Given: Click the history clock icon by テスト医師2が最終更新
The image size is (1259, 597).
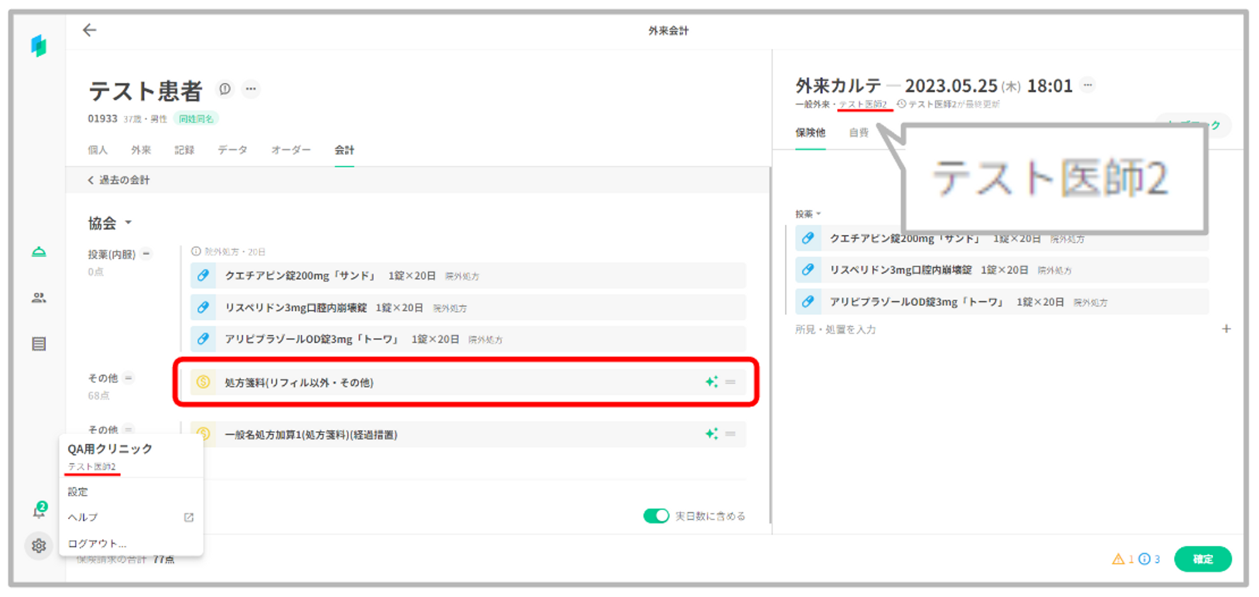Looking at the screenshot, I should [x=901, y=104].
